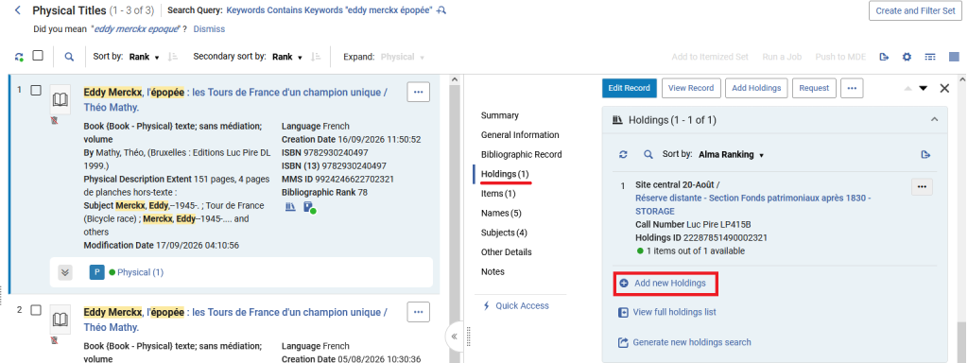Go back using the arrow beside Physical Titles

tap(18, 10)
